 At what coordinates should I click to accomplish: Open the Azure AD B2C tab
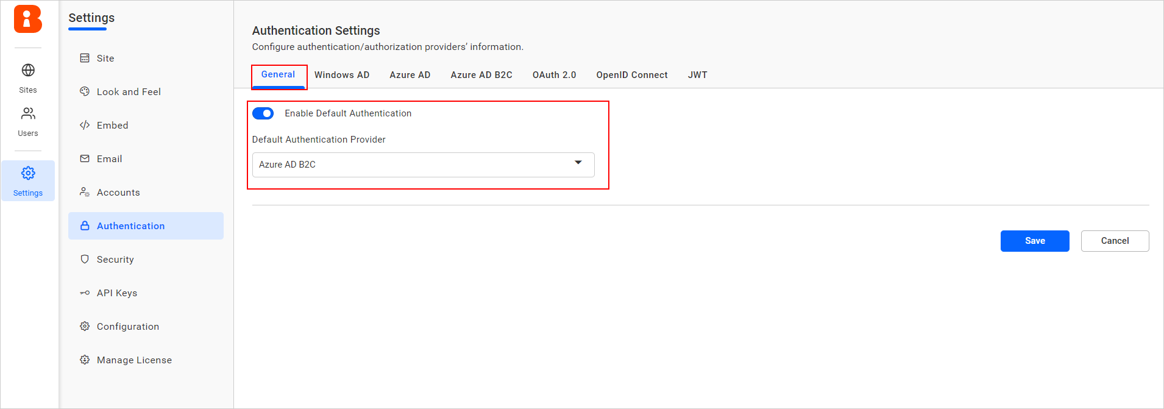(481, 75)
